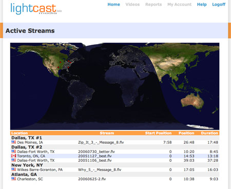Click the 14:53 position value

tap(189, 156)
